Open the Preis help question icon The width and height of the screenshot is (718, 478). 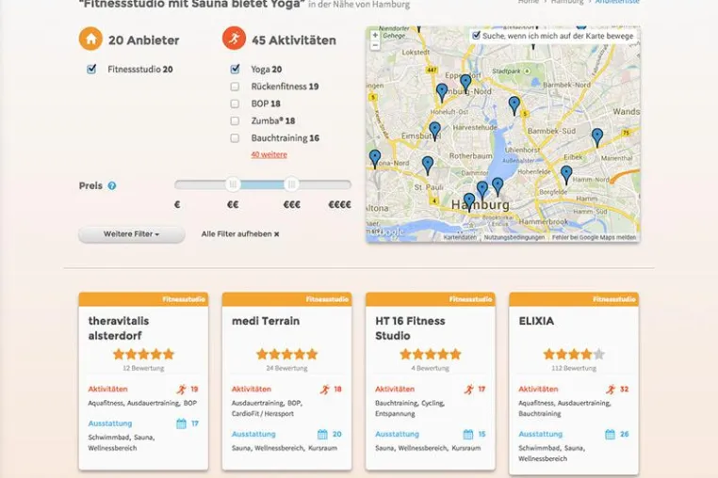[112, 185]
